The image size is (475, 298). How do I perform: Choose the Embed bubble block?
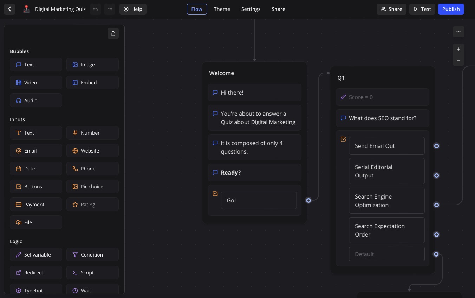pyautogui.click(x=92, y=82)
